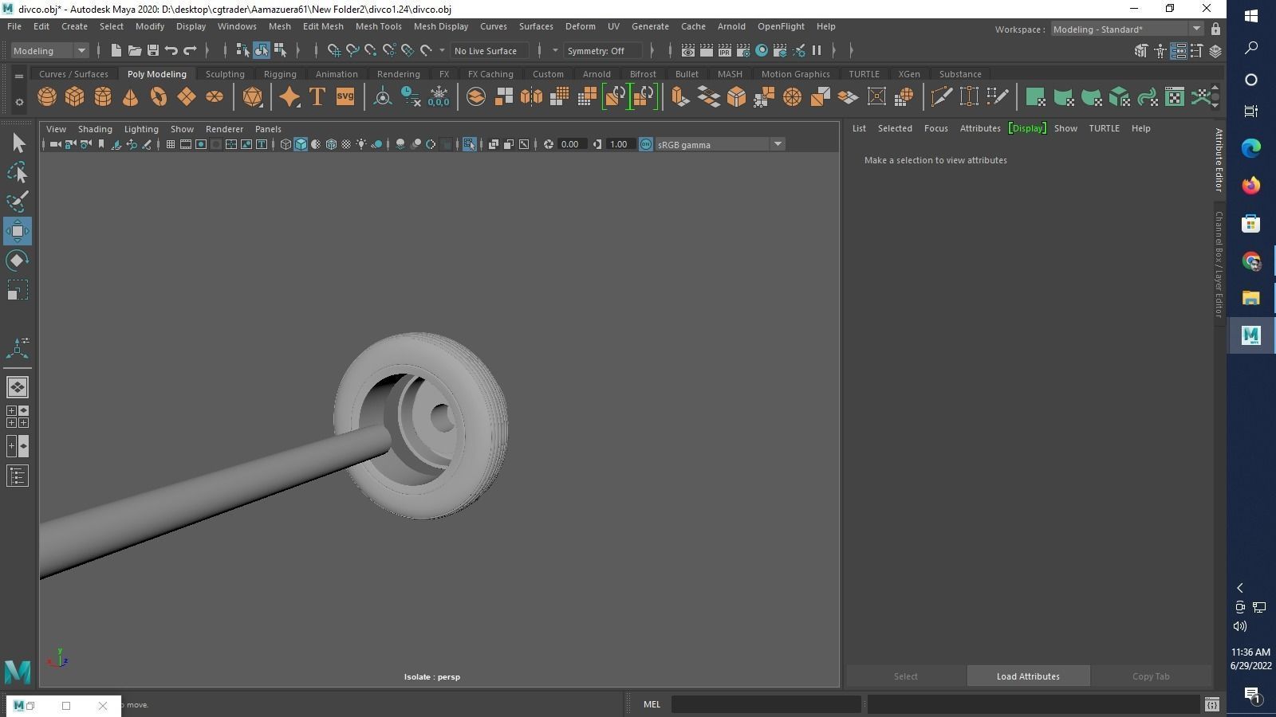Toggle the viewport grid display
The width and height of the screenshot is (1276, 717).
[171, 144]
